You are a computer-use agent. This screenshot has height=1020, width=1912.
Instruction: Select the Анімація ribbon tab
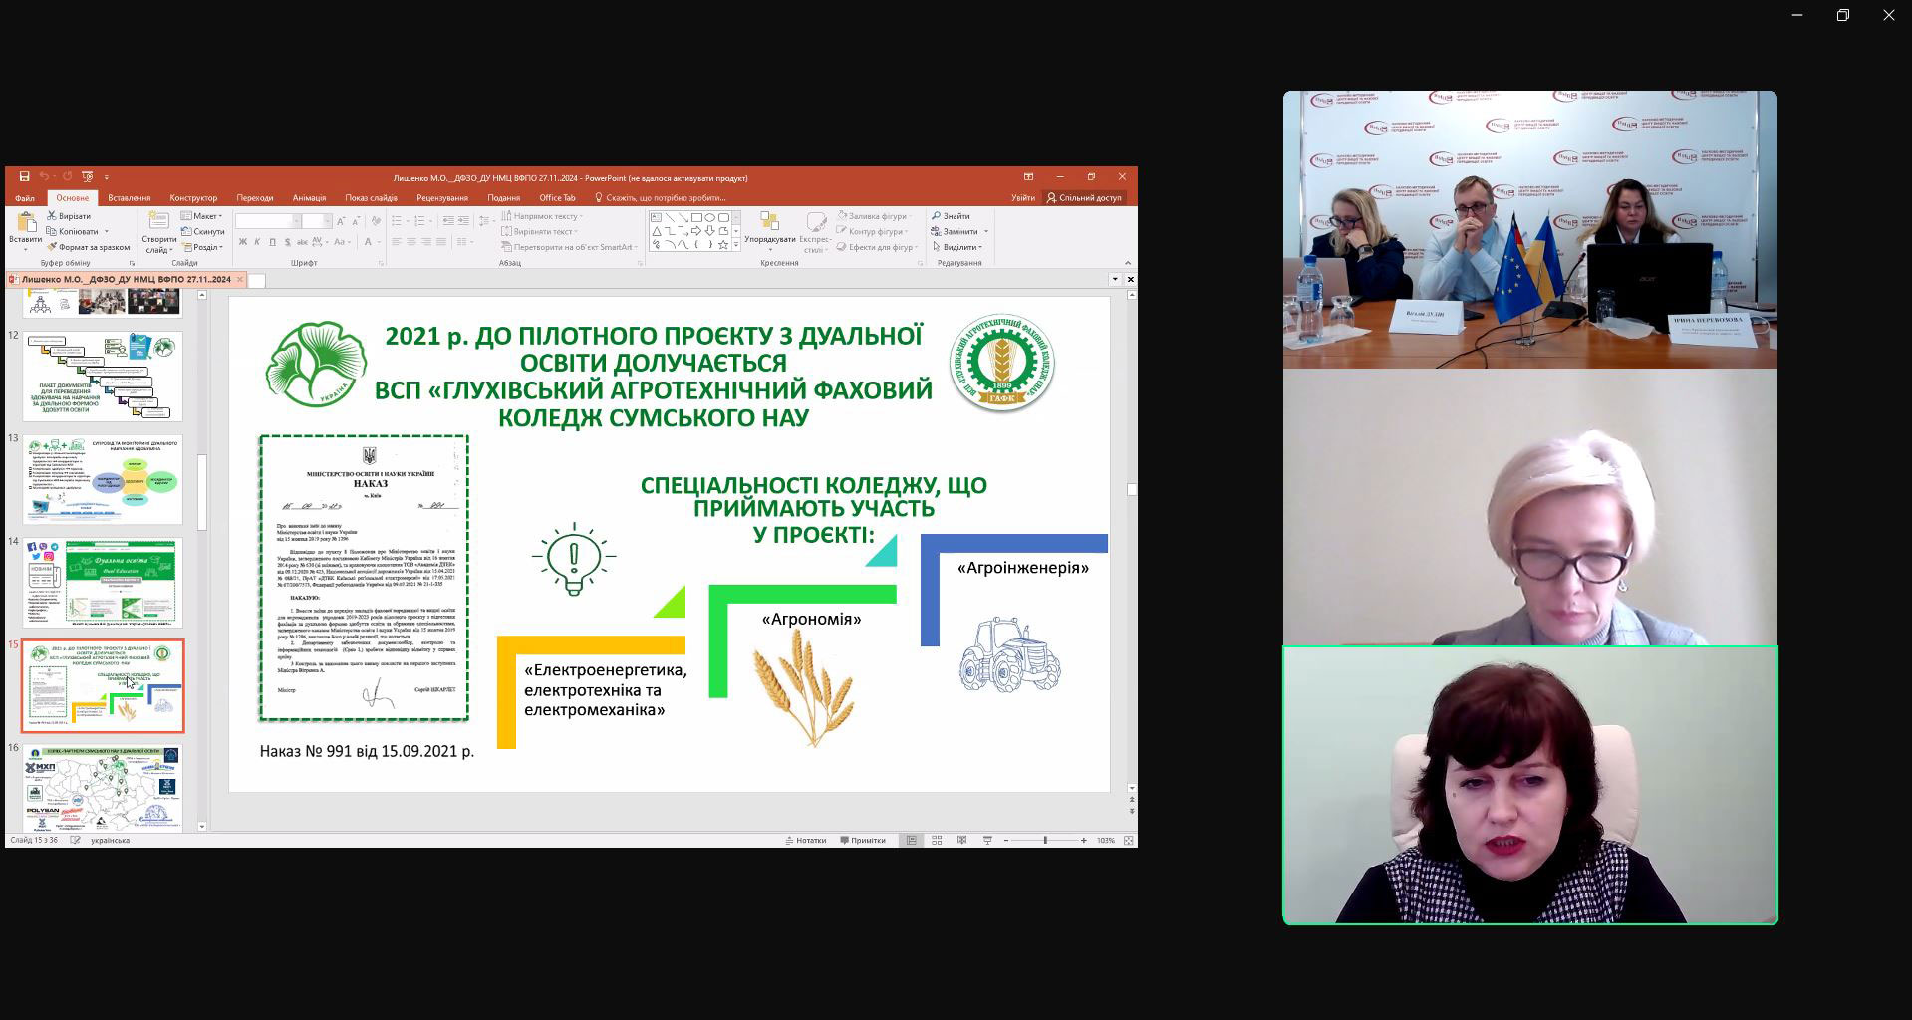tap(309, 198)
